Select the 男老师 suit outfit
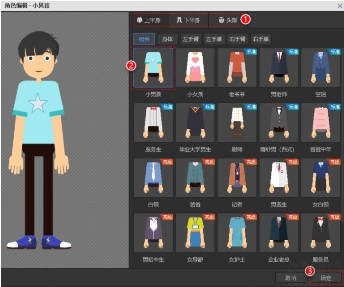 point(278,67)
